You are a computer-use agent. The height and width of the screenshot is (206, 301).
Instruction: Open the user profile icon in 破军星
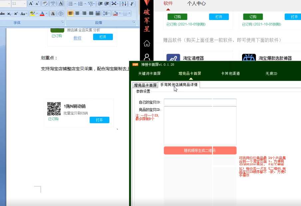click(147, 57)
